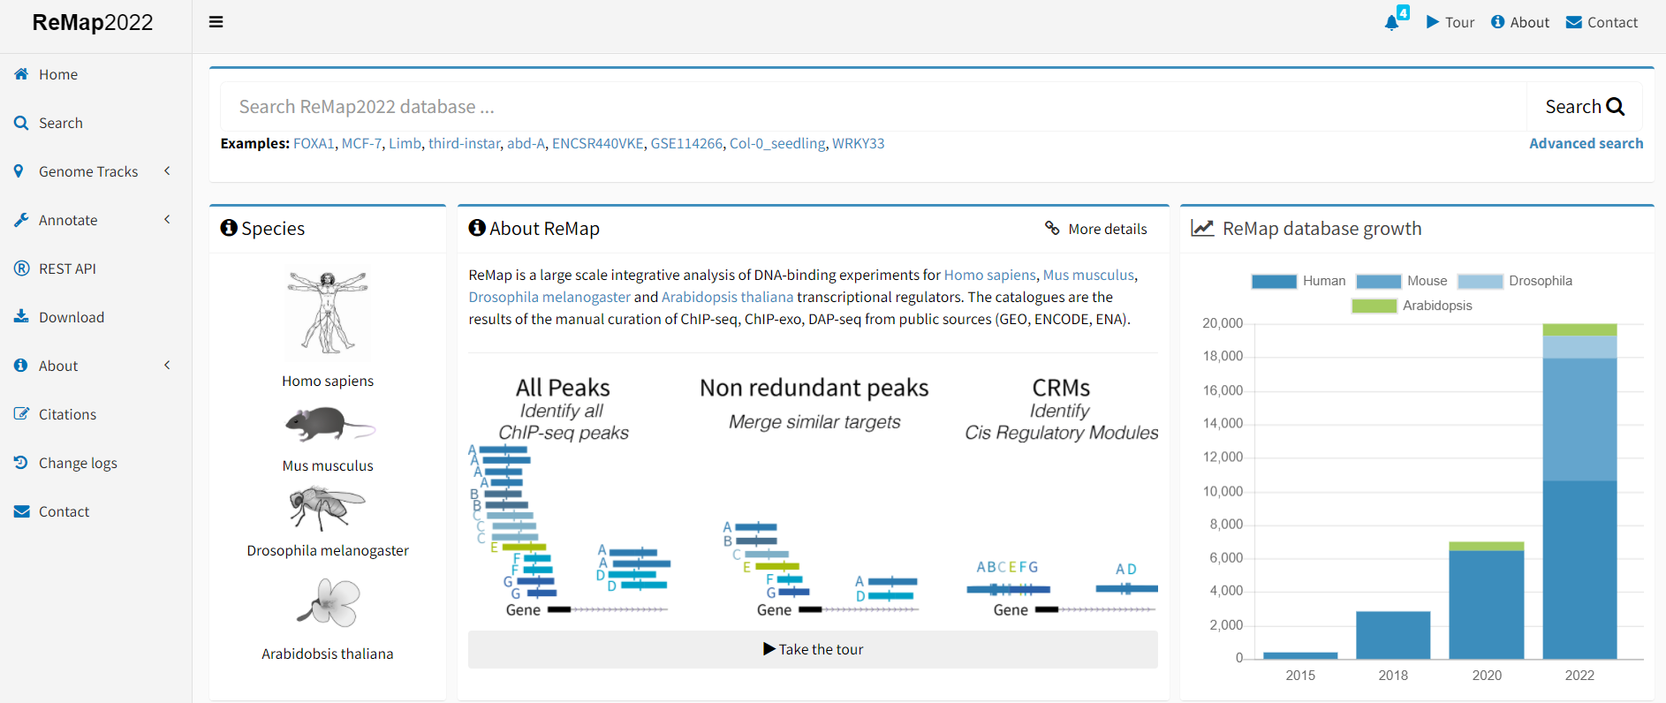Viewport: 1666px width, 703px height.
Task: Click Arabidopsis thaliana link in description
Action: [727, 298]
